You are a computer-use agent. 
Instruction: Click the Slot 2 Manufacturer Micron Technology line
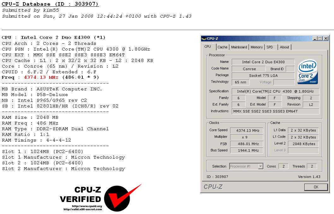(63, 168)
